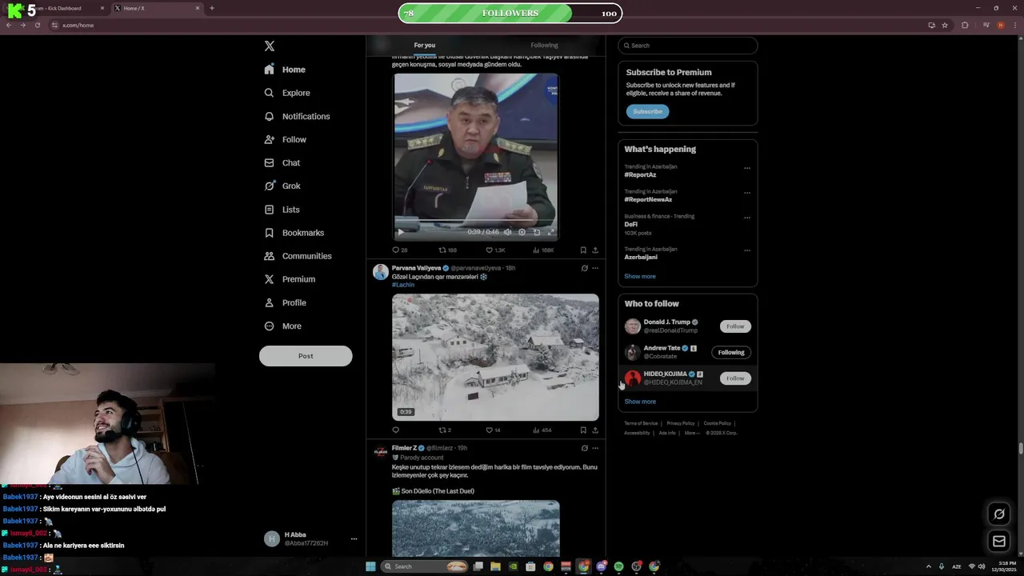Viewport: 1024px width, 576px height.
Task: Play the military officer video
Action: click(401, 232)
